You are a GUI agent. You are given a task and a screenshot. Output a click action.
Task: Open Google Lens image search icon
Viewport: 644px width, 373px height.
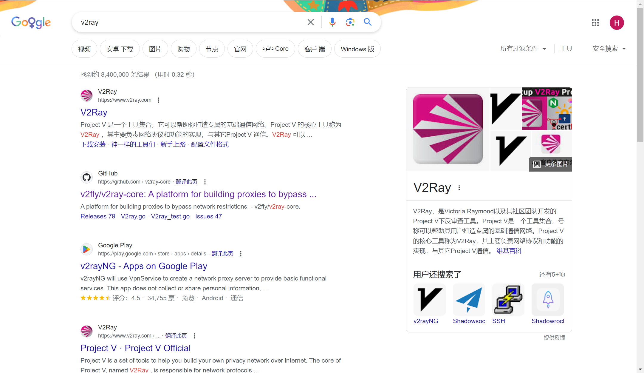coord(350,22)
